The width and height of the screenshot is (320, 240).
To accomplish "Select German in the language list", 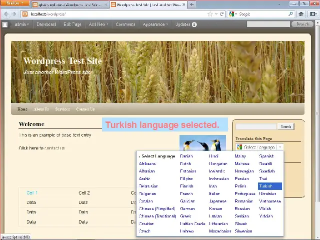I will pyautogui.click(x=187, y=208).
